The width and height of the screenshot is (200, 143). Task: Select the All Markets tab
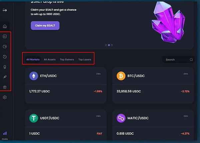(x=33, y=60)
